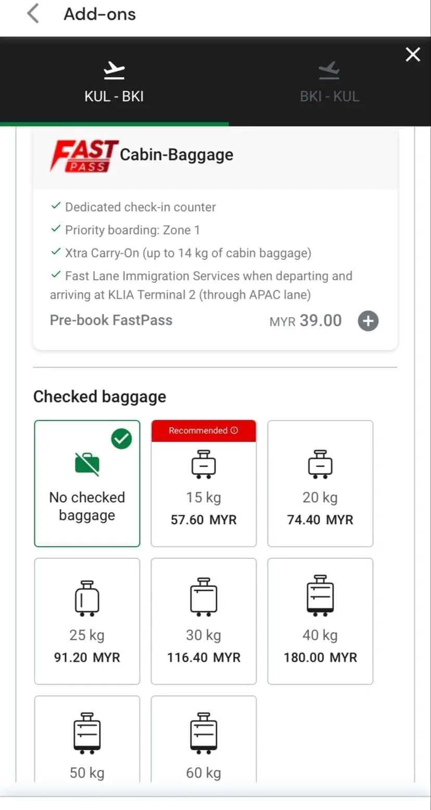Select the No checked baggage option
The width and height of the screenshot is (431, 810).
point(87,483)
